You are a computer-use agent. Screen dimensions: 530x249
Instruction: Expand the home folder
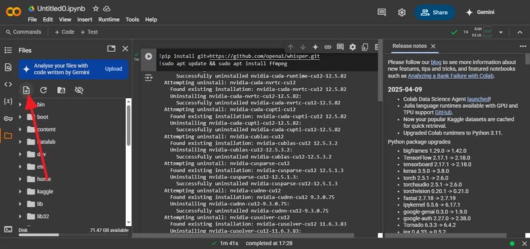coord(20,179)
